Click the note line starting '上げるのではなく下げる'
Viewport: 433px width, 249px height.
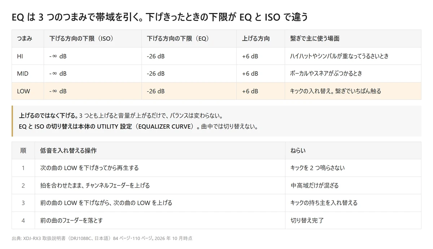121,116
